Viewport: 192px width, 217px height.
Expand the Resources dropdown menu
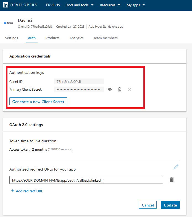click(x=110, y=5)
